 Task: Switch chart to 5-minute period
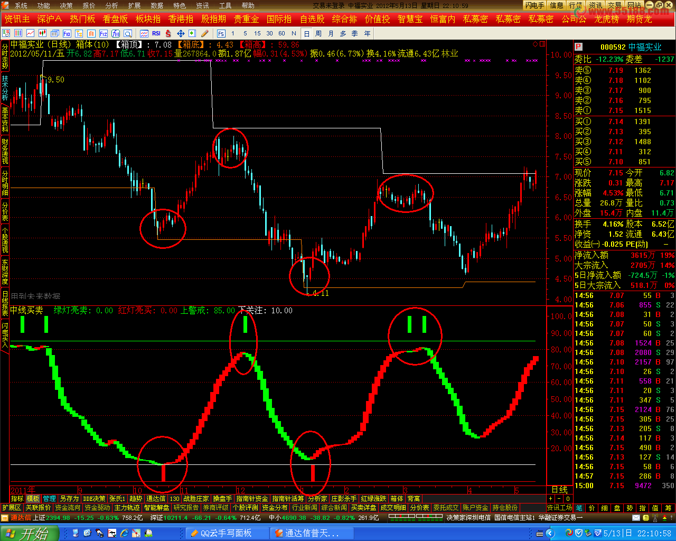click(x=245, y=33)
